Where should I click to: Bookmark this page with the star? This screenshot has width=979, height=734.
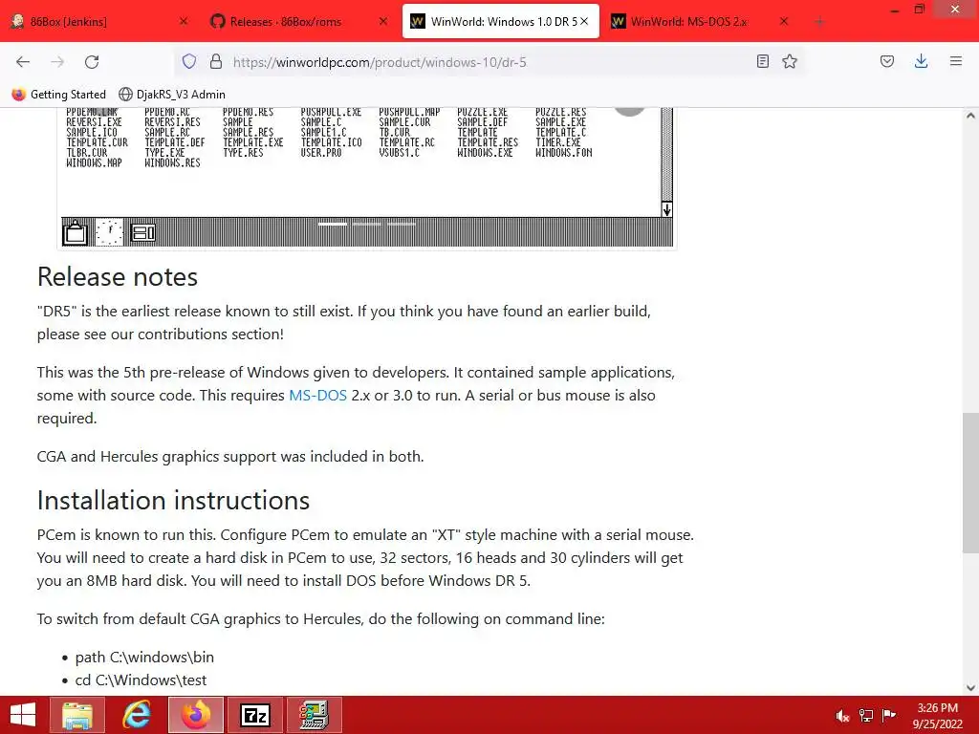click(790, 61)
